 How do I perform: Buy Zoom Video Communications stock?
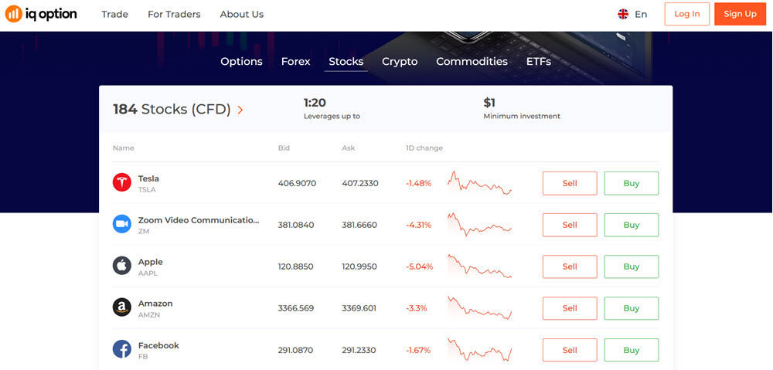coord(632,225)
